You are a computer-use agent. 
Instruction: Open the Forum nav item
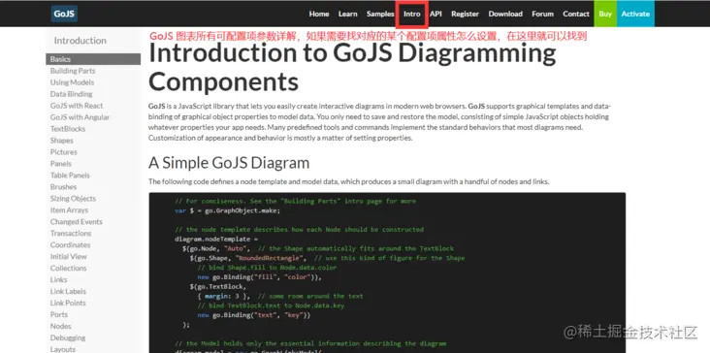coord(542,14)
